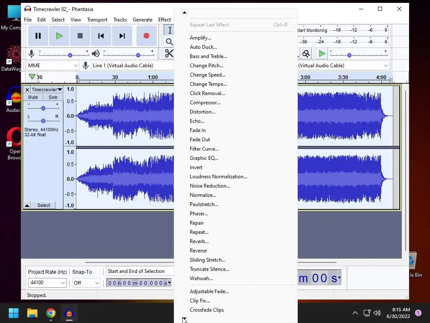
Task: Adjust the Timecrawler track gain slider
Action: [43, 108]
